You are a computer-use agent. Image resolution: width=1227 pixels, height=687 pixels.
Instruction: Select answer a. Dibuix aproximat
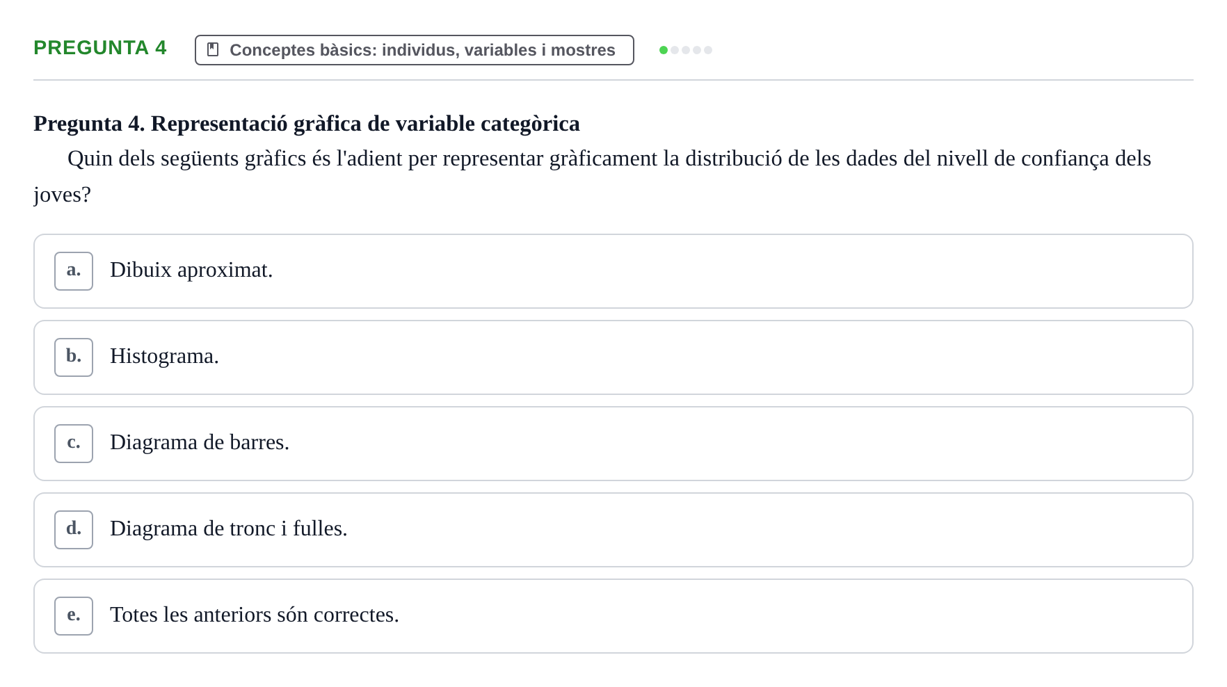point(613,271)
